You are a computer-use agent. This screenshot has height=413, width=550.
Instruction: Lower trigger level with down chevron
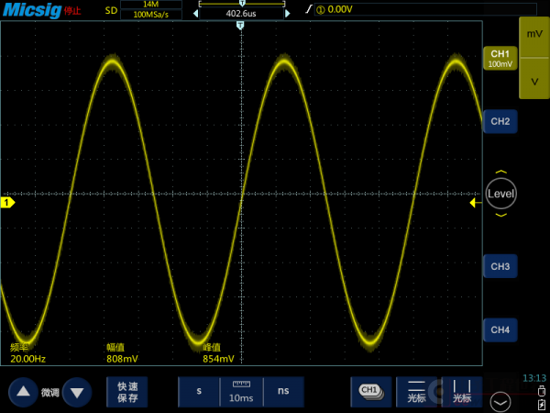tap(500, 215)
